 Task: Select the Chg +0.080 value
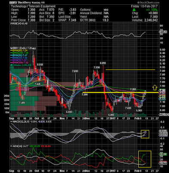[x=153, y=13]
